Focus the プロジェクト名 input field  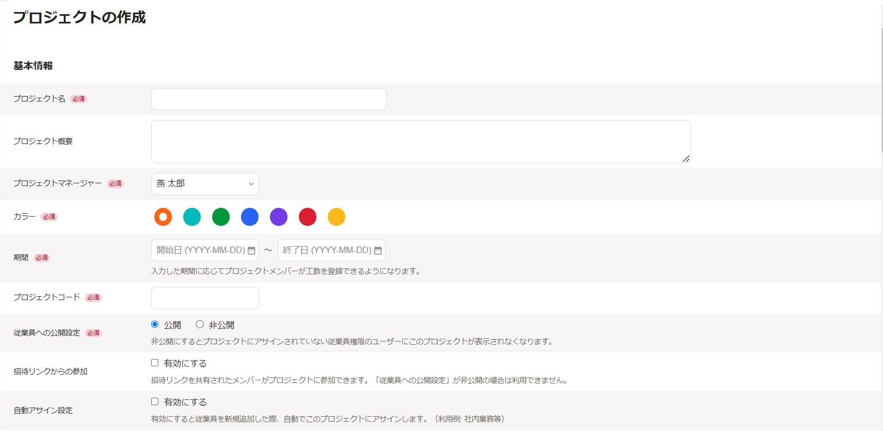(x=269, y=99)
